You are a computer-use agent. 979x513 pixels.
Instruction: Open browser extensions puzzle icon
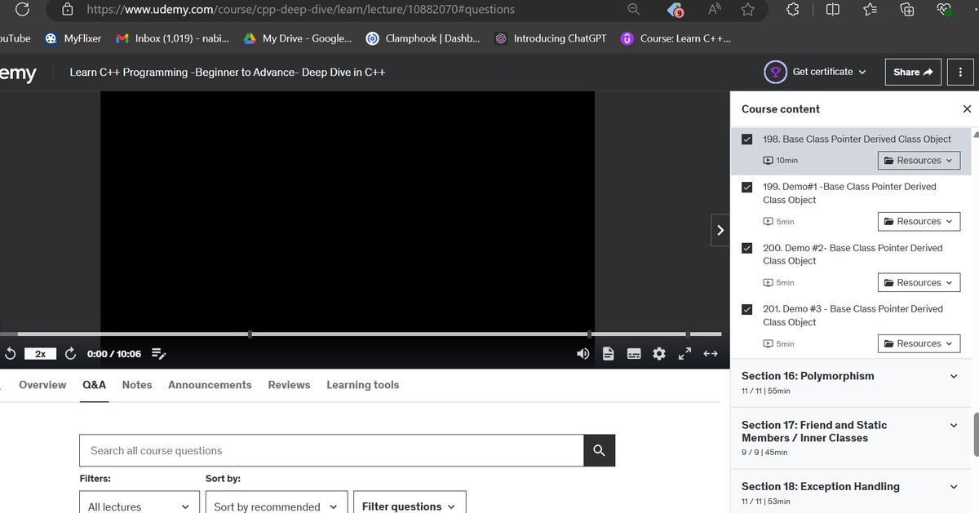coord(792,9)
